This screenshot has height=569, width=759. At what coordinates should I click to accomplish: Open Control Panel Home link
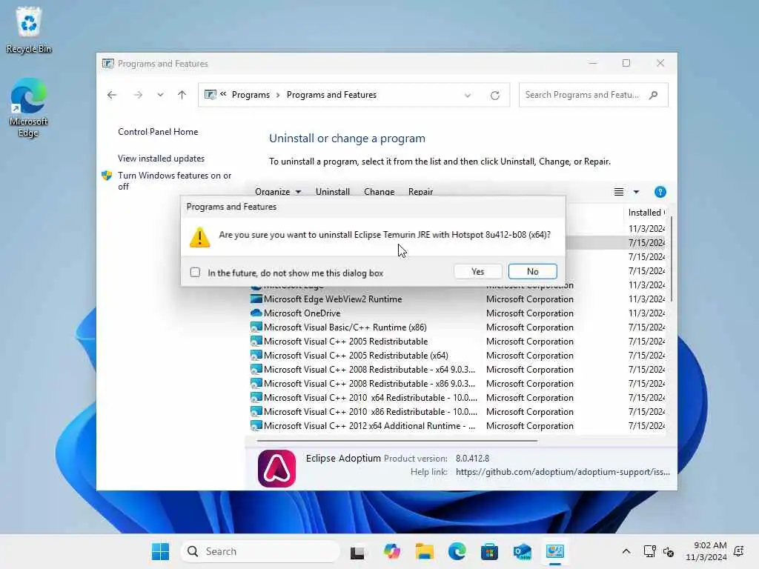click(x=158, y=132)
